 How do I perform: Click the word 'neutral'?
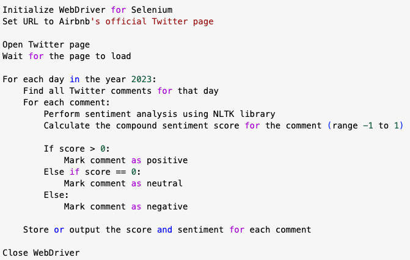pyautogui.click(x=164, y=183)
